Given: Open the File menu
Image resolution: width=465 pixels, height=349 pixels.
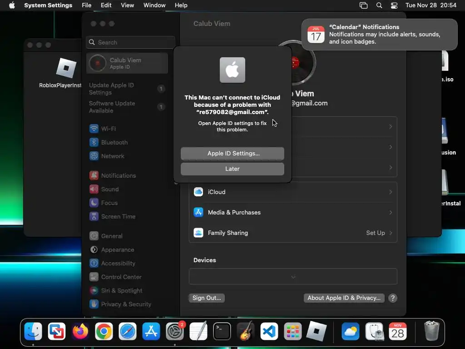Looking at the screenshot, I should coord(87,5).
